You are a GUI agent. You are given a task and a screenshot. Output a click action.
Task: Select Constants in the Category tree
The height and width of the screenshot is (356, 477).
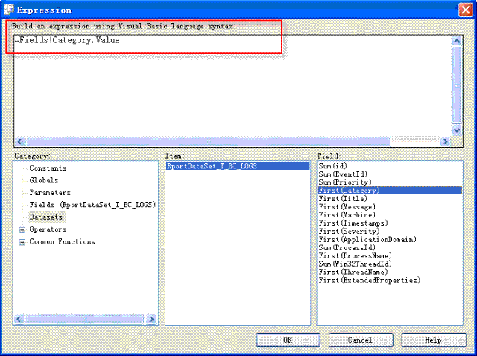pyautogui.click(x=48, y=168)
